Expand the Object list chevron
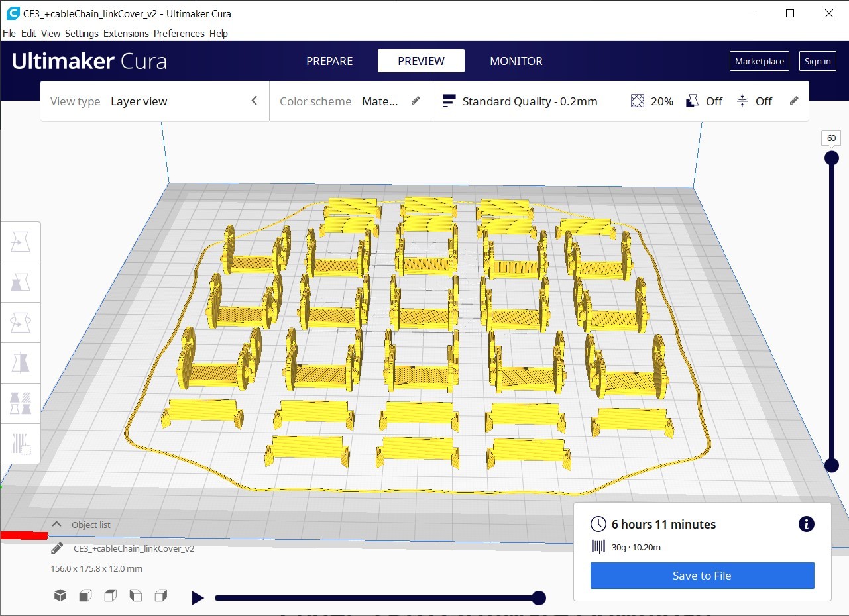Image resolution: width=849 pixels, height=616 pixels. click(x=57, y=524)
